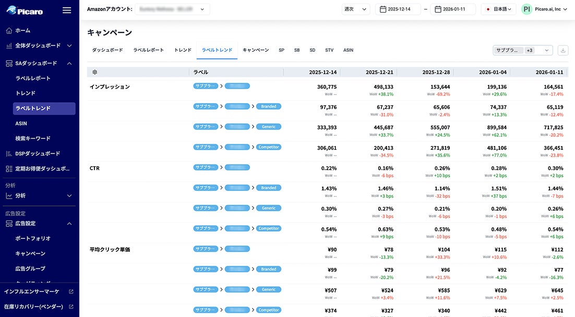Open the サブブラ label filter dropdown
The height and width of the screenshot is (317, 575).
(522, 50)
